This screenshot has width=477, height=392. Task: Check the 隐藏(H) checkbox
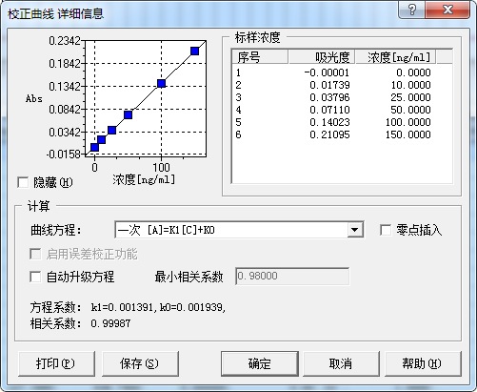(x=23, y=182)
